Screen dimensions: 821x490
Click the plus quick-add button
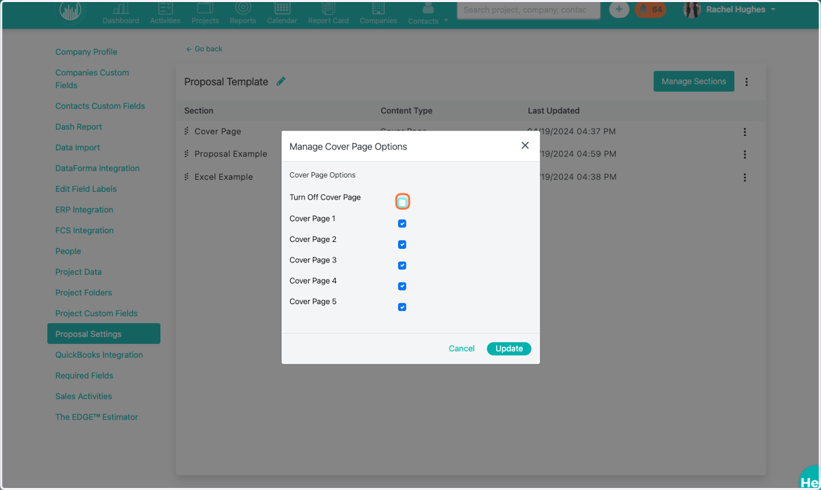[x=619, y=10]
